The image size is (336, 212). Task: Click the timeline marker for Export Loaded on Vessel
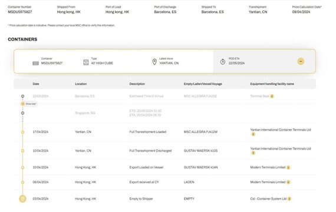tap(22, 167)
